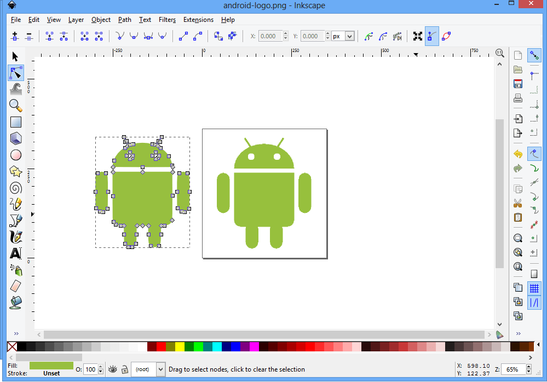
Task: Make selected nodes smooth
Action: (134, 36)
